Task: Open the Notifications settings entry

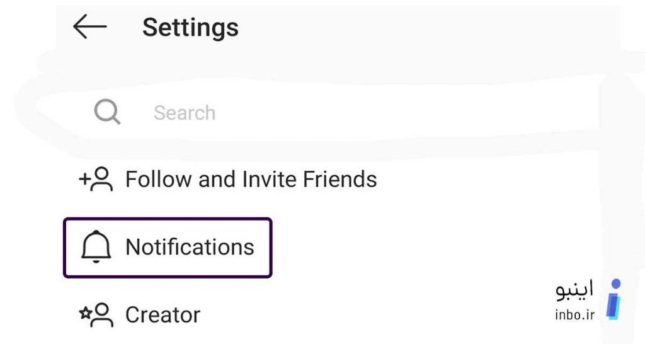Action: click(x=168, y=248)
